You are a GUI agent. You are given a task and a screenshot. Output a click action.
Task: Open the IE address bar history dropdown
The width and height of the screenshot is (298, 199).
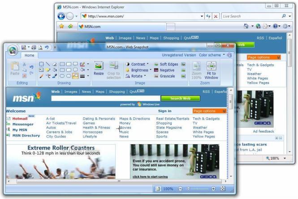tap(202, 16)
